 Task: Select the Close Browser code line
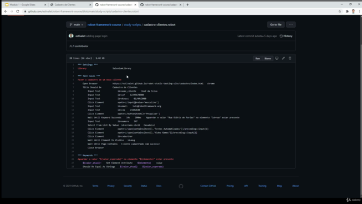(96, 148)
